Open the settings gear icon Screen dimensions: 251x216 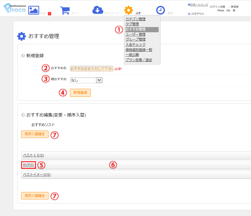[x=129, y=10]
